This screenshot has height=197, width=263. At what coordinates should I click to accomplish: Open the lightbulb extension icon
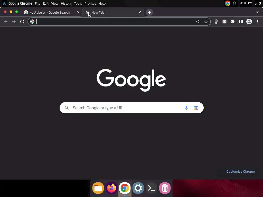coord(216,22)
